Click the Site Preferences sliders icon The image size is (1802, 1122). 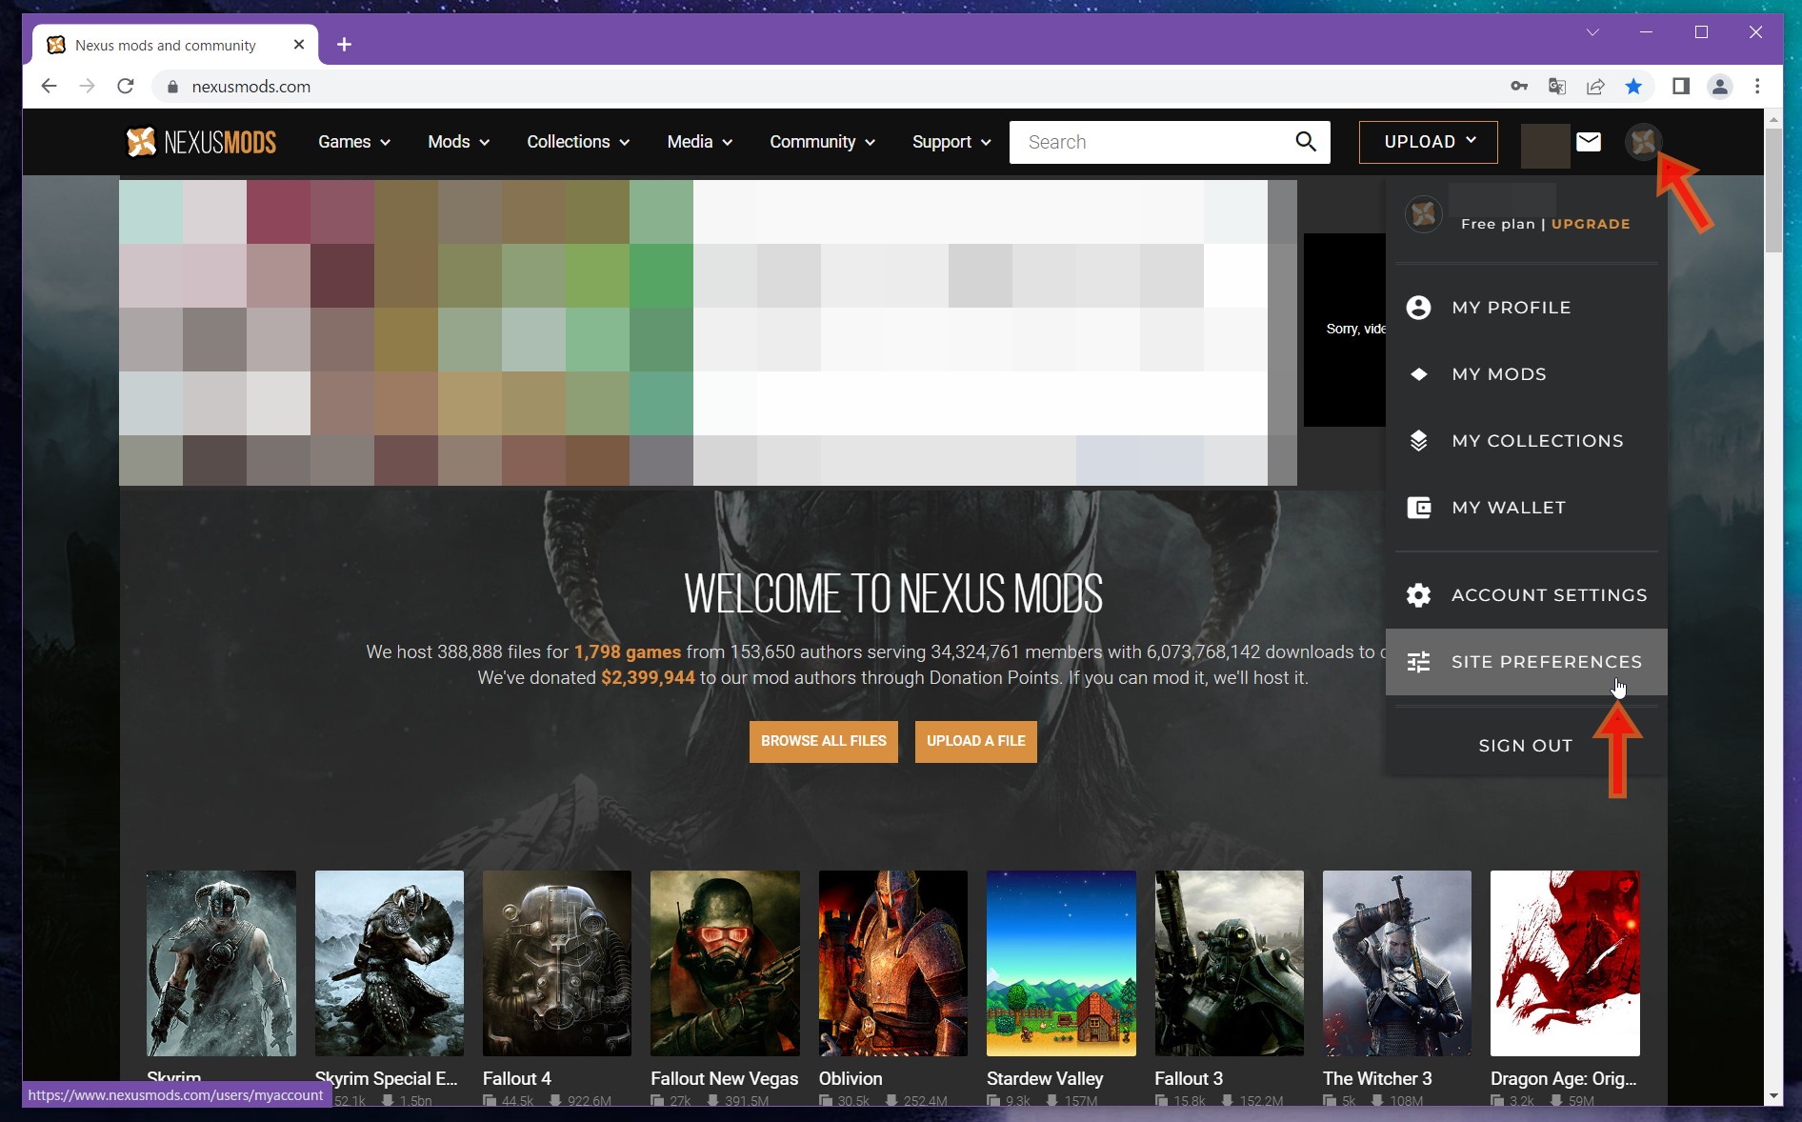click(1418, 662)
